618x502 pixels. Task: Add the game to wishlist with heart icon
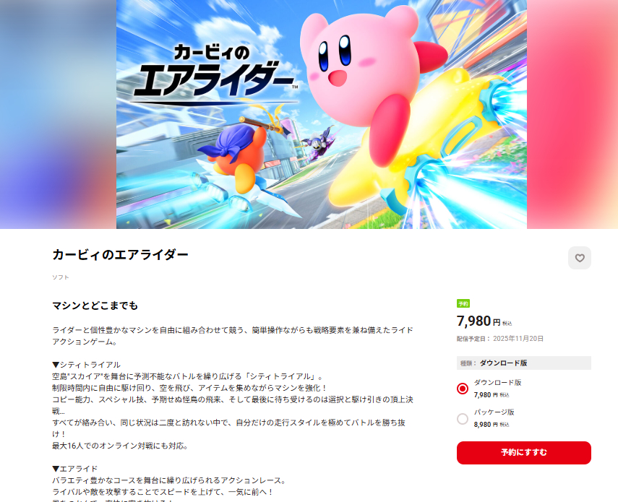[580, 258]
